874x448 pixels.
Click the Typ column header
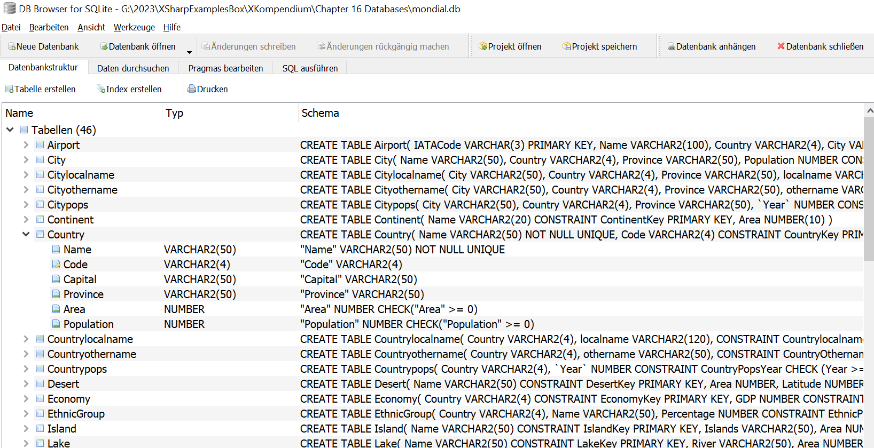(230, 113)
